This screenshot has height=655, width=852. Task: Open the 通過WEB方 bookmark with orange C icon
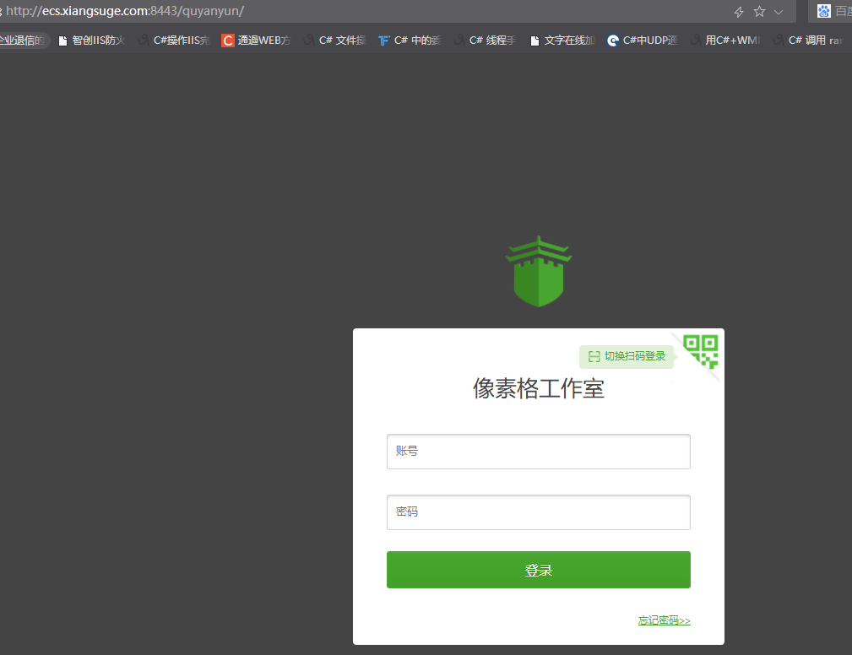(256, 40)
